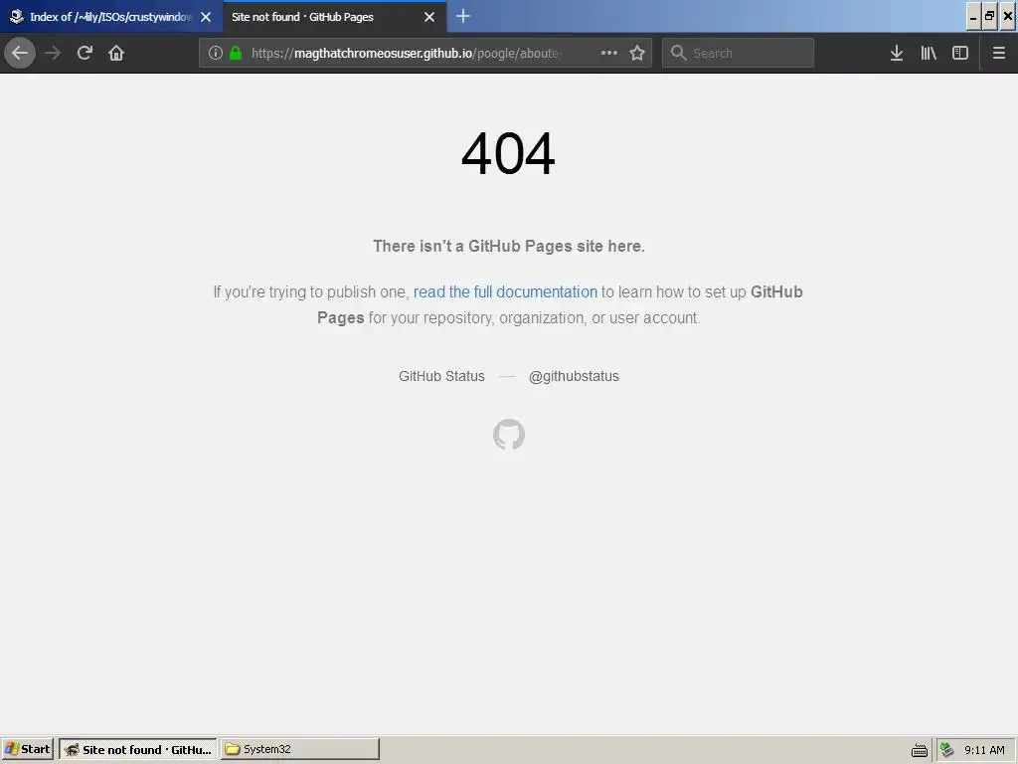
Task: Click the green padlock secure connection icon
Action: click(x=236, y=53)
